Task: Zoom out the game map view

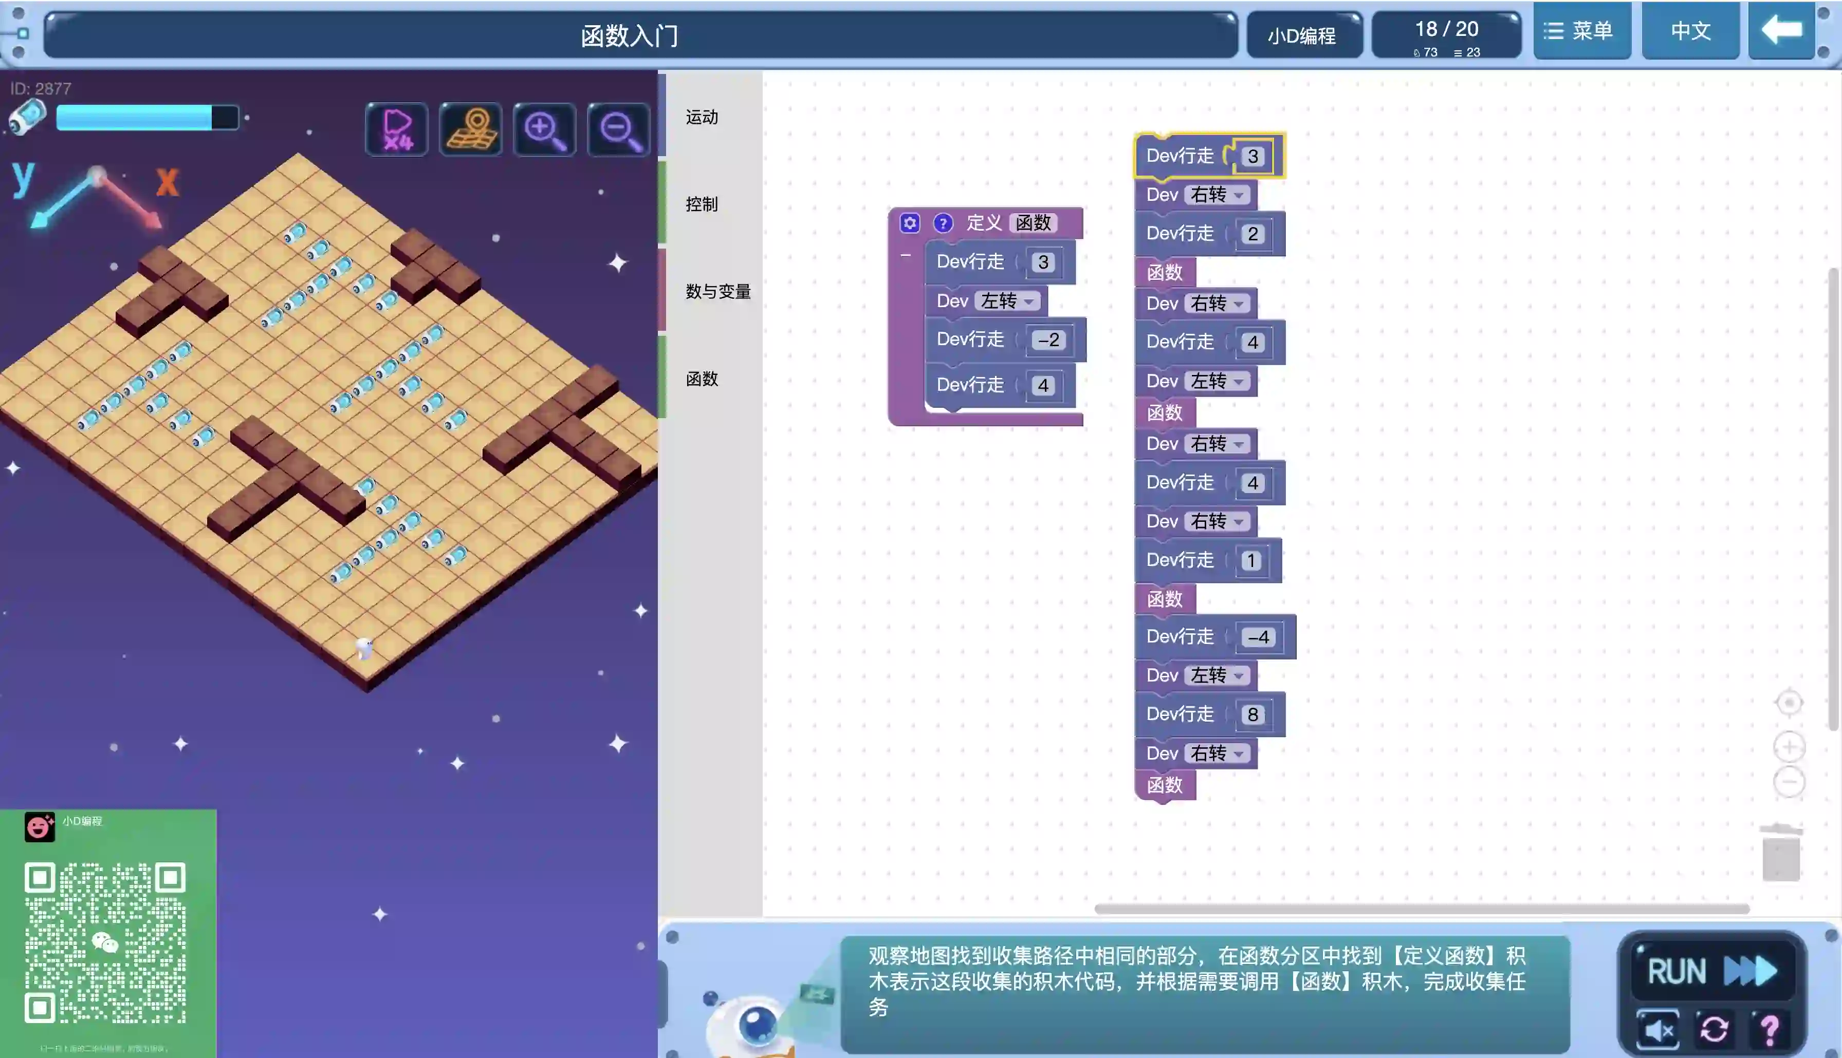Action: pos(619,129)
